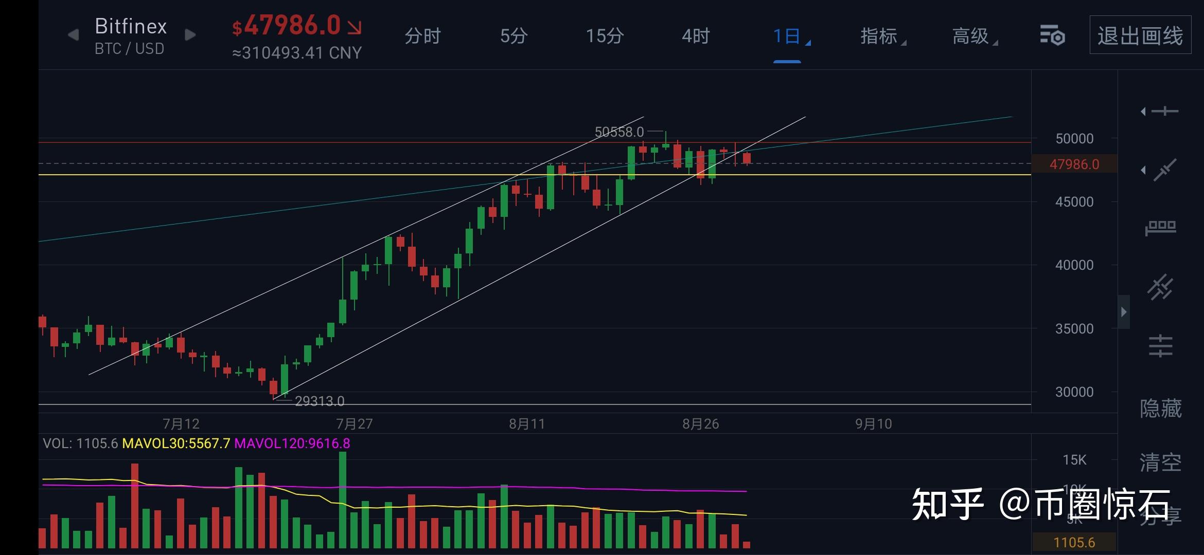Click the 7月27 date label on axis

point(354,424)
